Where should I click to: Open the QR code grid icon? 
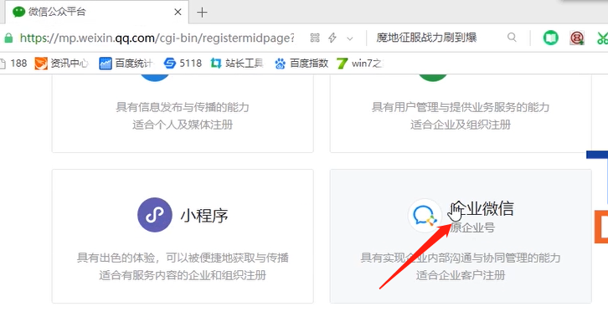[315, 38]
